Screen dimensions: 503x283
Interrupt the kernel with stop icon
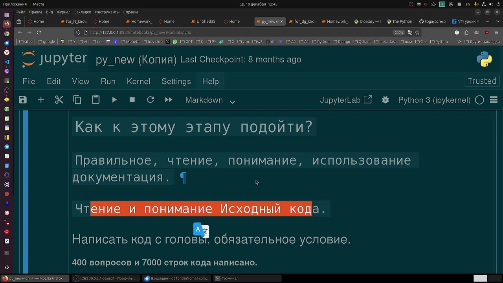132,100
